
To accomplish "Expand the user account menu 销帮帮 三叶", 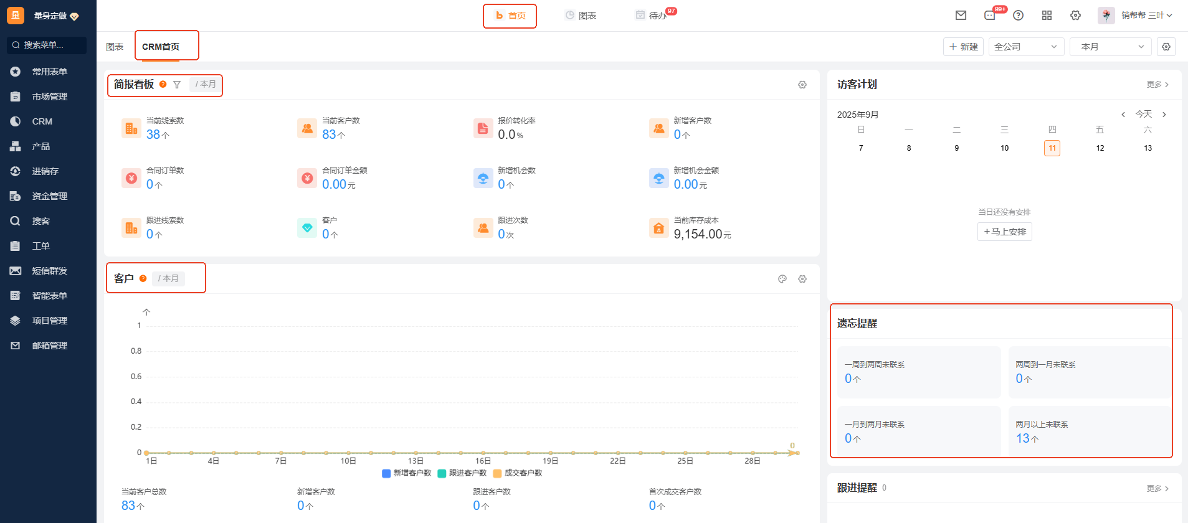I will click(x=1136, y=16).
